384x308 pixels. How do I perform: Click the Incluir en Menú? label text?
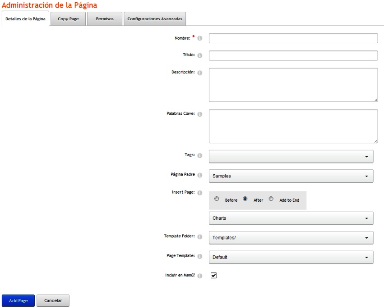[x=180, y=275]
